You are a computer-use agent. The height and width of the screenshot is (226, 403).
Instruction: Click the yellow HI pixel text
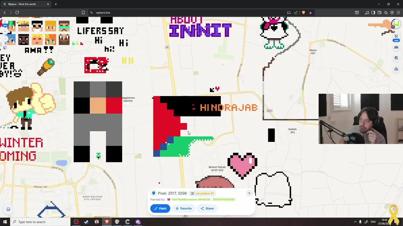tap(128, 61)
